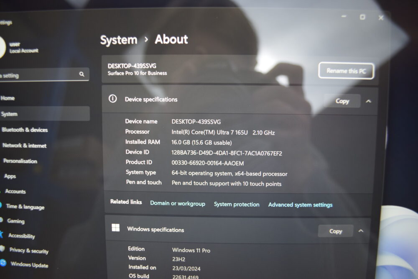Click the Version value 23H2
Screen dimensions: 418x279
click(178, 259)
